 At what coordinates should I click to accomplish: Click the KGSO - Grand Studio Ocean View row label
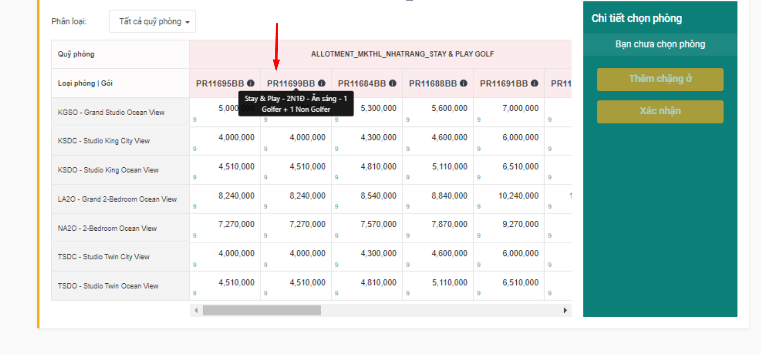[x=111, y=112]
